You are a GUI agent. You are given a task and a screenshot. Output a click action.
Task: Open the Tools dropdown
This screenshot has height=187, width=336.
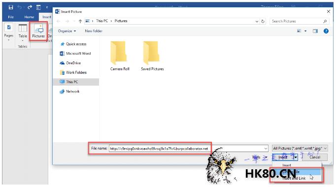pyautogui.click(x=260, y=157)
